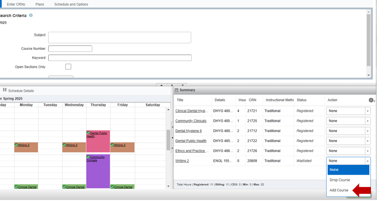Image resolution: width=378 pixels, height=202 pixels.
Task: Open Action dropdown for Ethics and Practice
Action: pos(348,151)
